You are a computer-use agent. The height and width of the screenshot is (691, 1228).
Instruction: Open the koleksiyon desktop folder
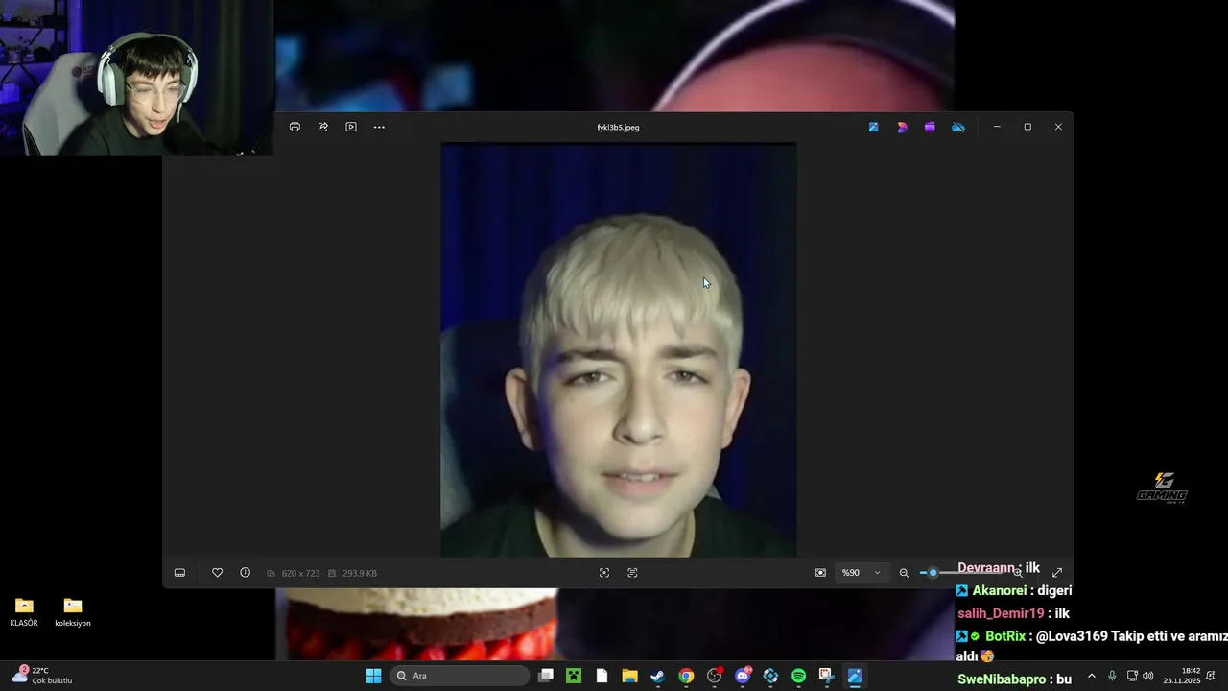73,611
